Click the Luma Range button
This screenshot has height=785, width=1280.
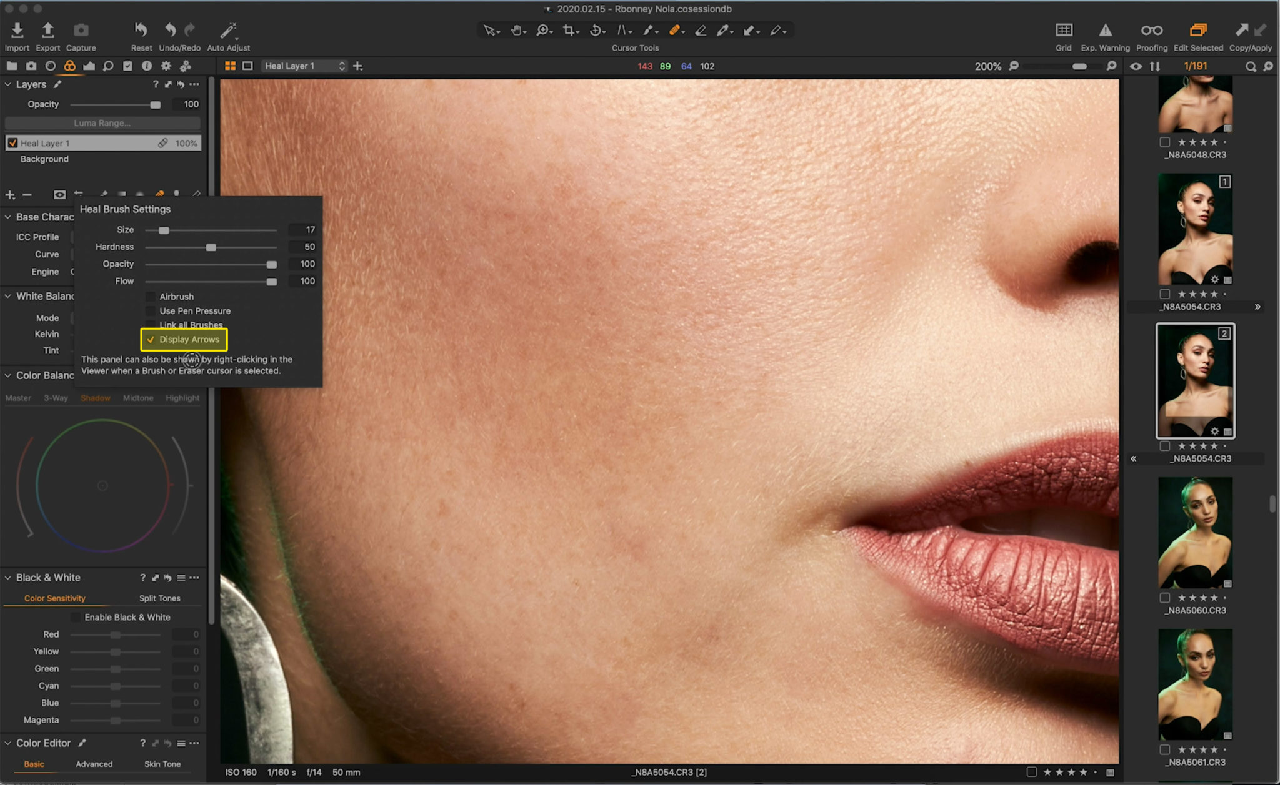pyautogui.click(x=102, y=123)
